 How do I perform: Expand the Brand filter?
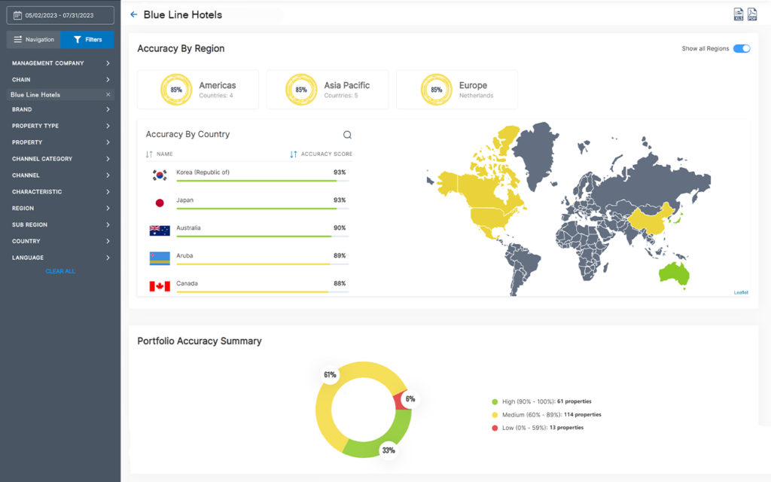pyautogui.click(x=60, y=109)
